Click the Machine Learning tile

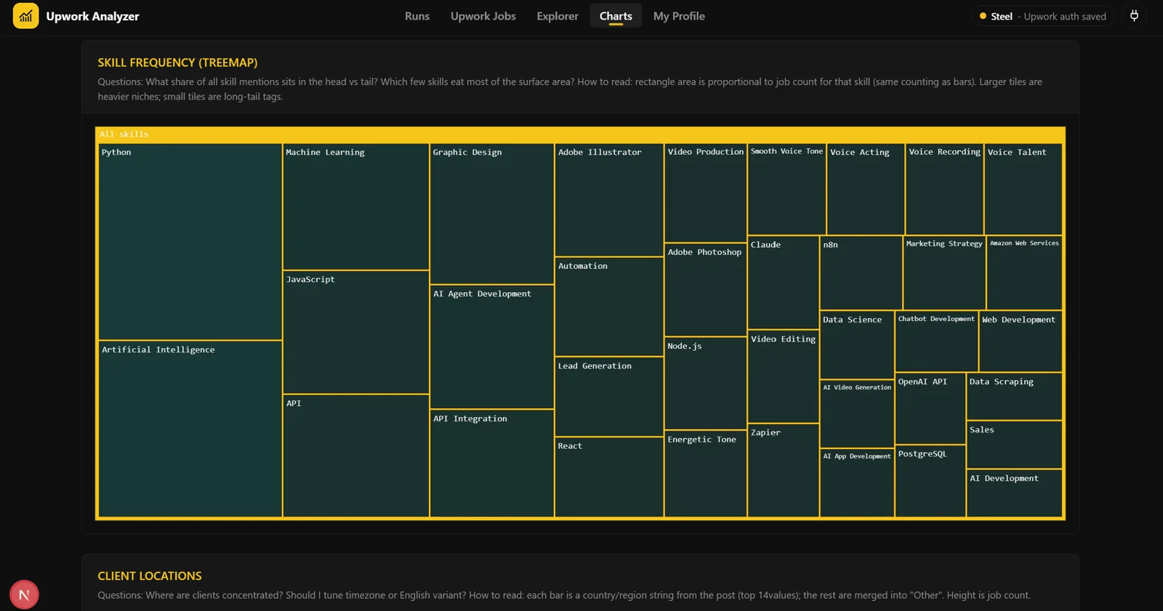pos(356,207)
